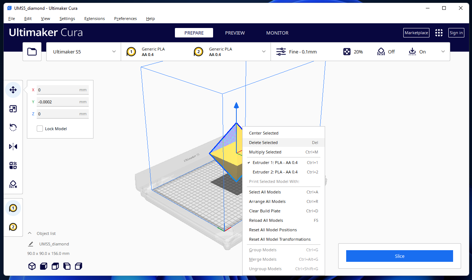This screenshot has height=280, width=472.
Task: Choose Reload All Models
Action: [284, 220]
